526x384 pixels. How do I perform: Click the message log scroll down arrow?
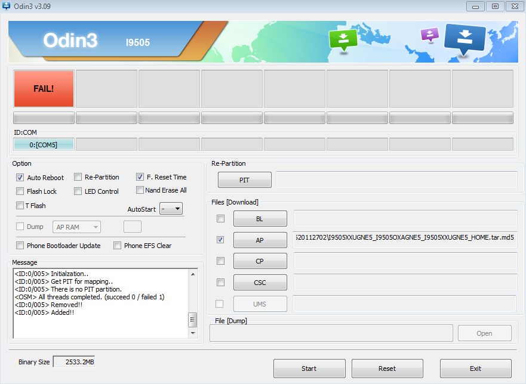point(193,333)
